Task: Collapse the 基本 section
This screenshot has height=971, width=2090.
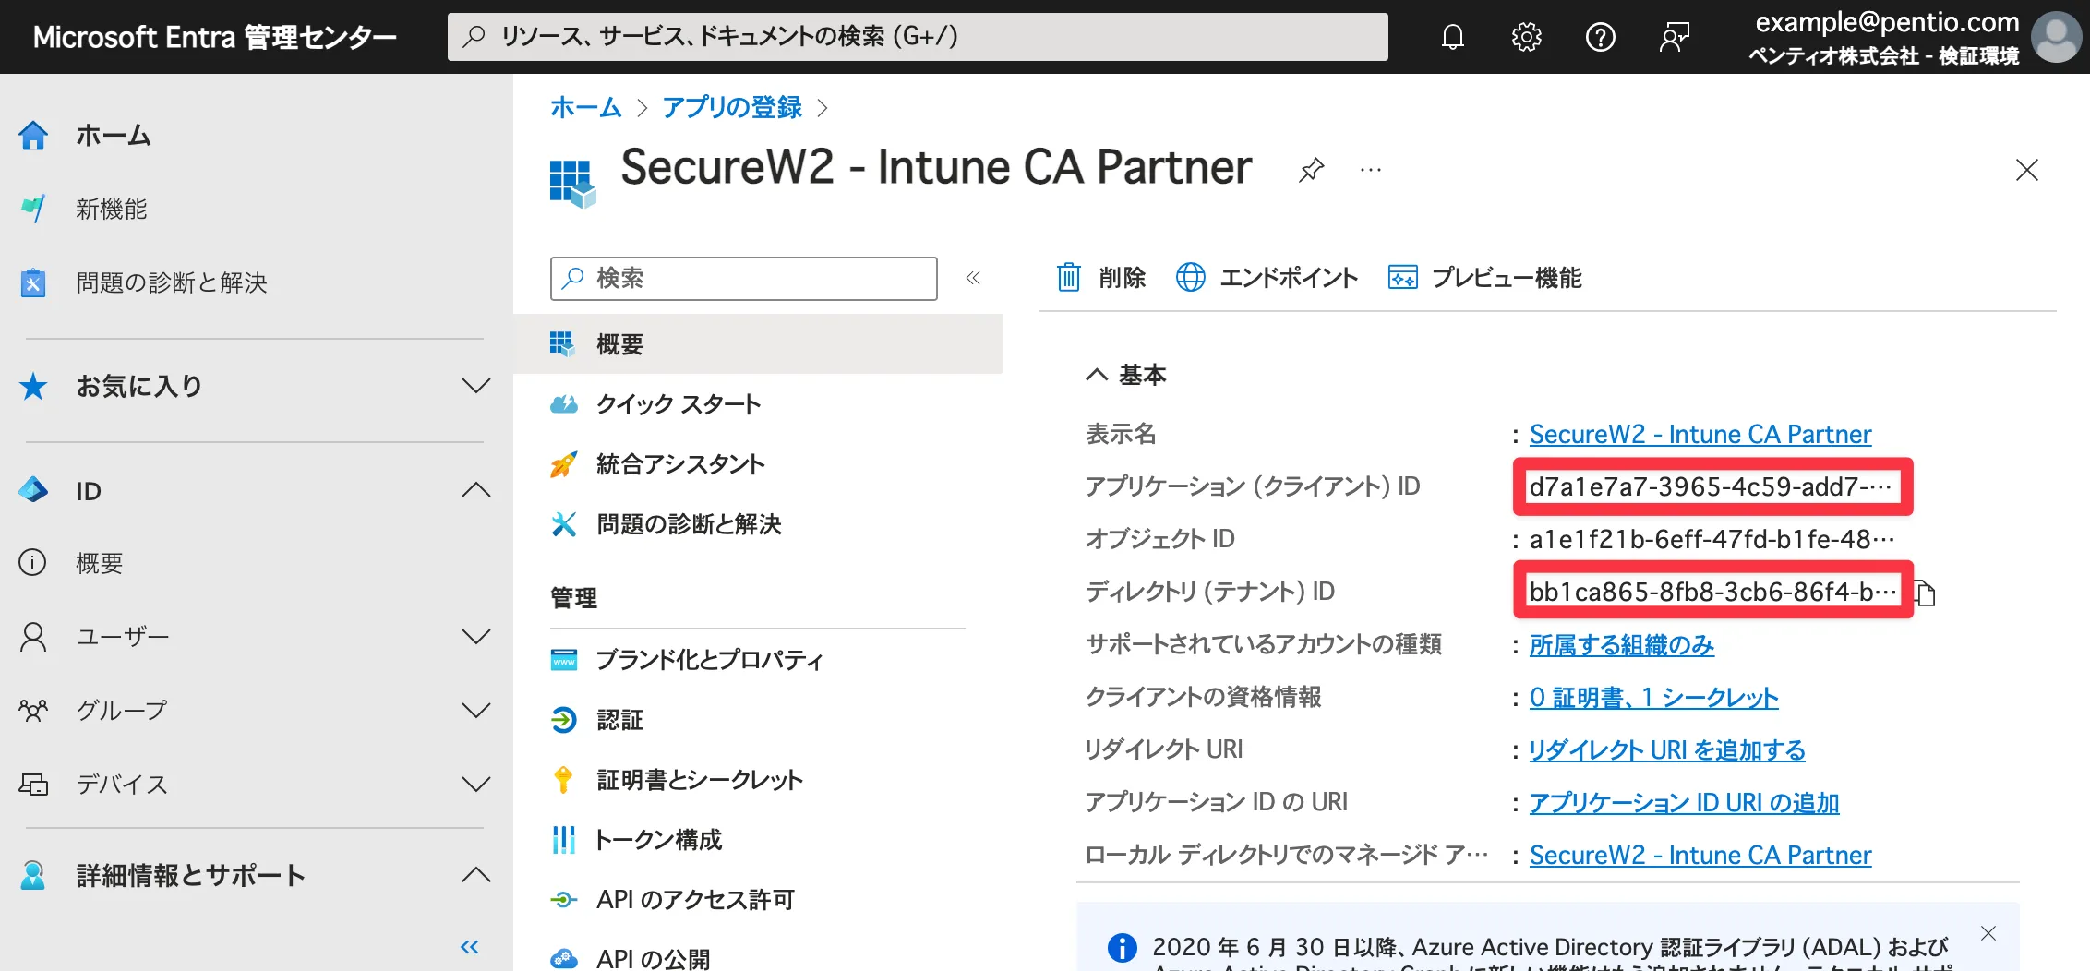Action: point(1097,375)
